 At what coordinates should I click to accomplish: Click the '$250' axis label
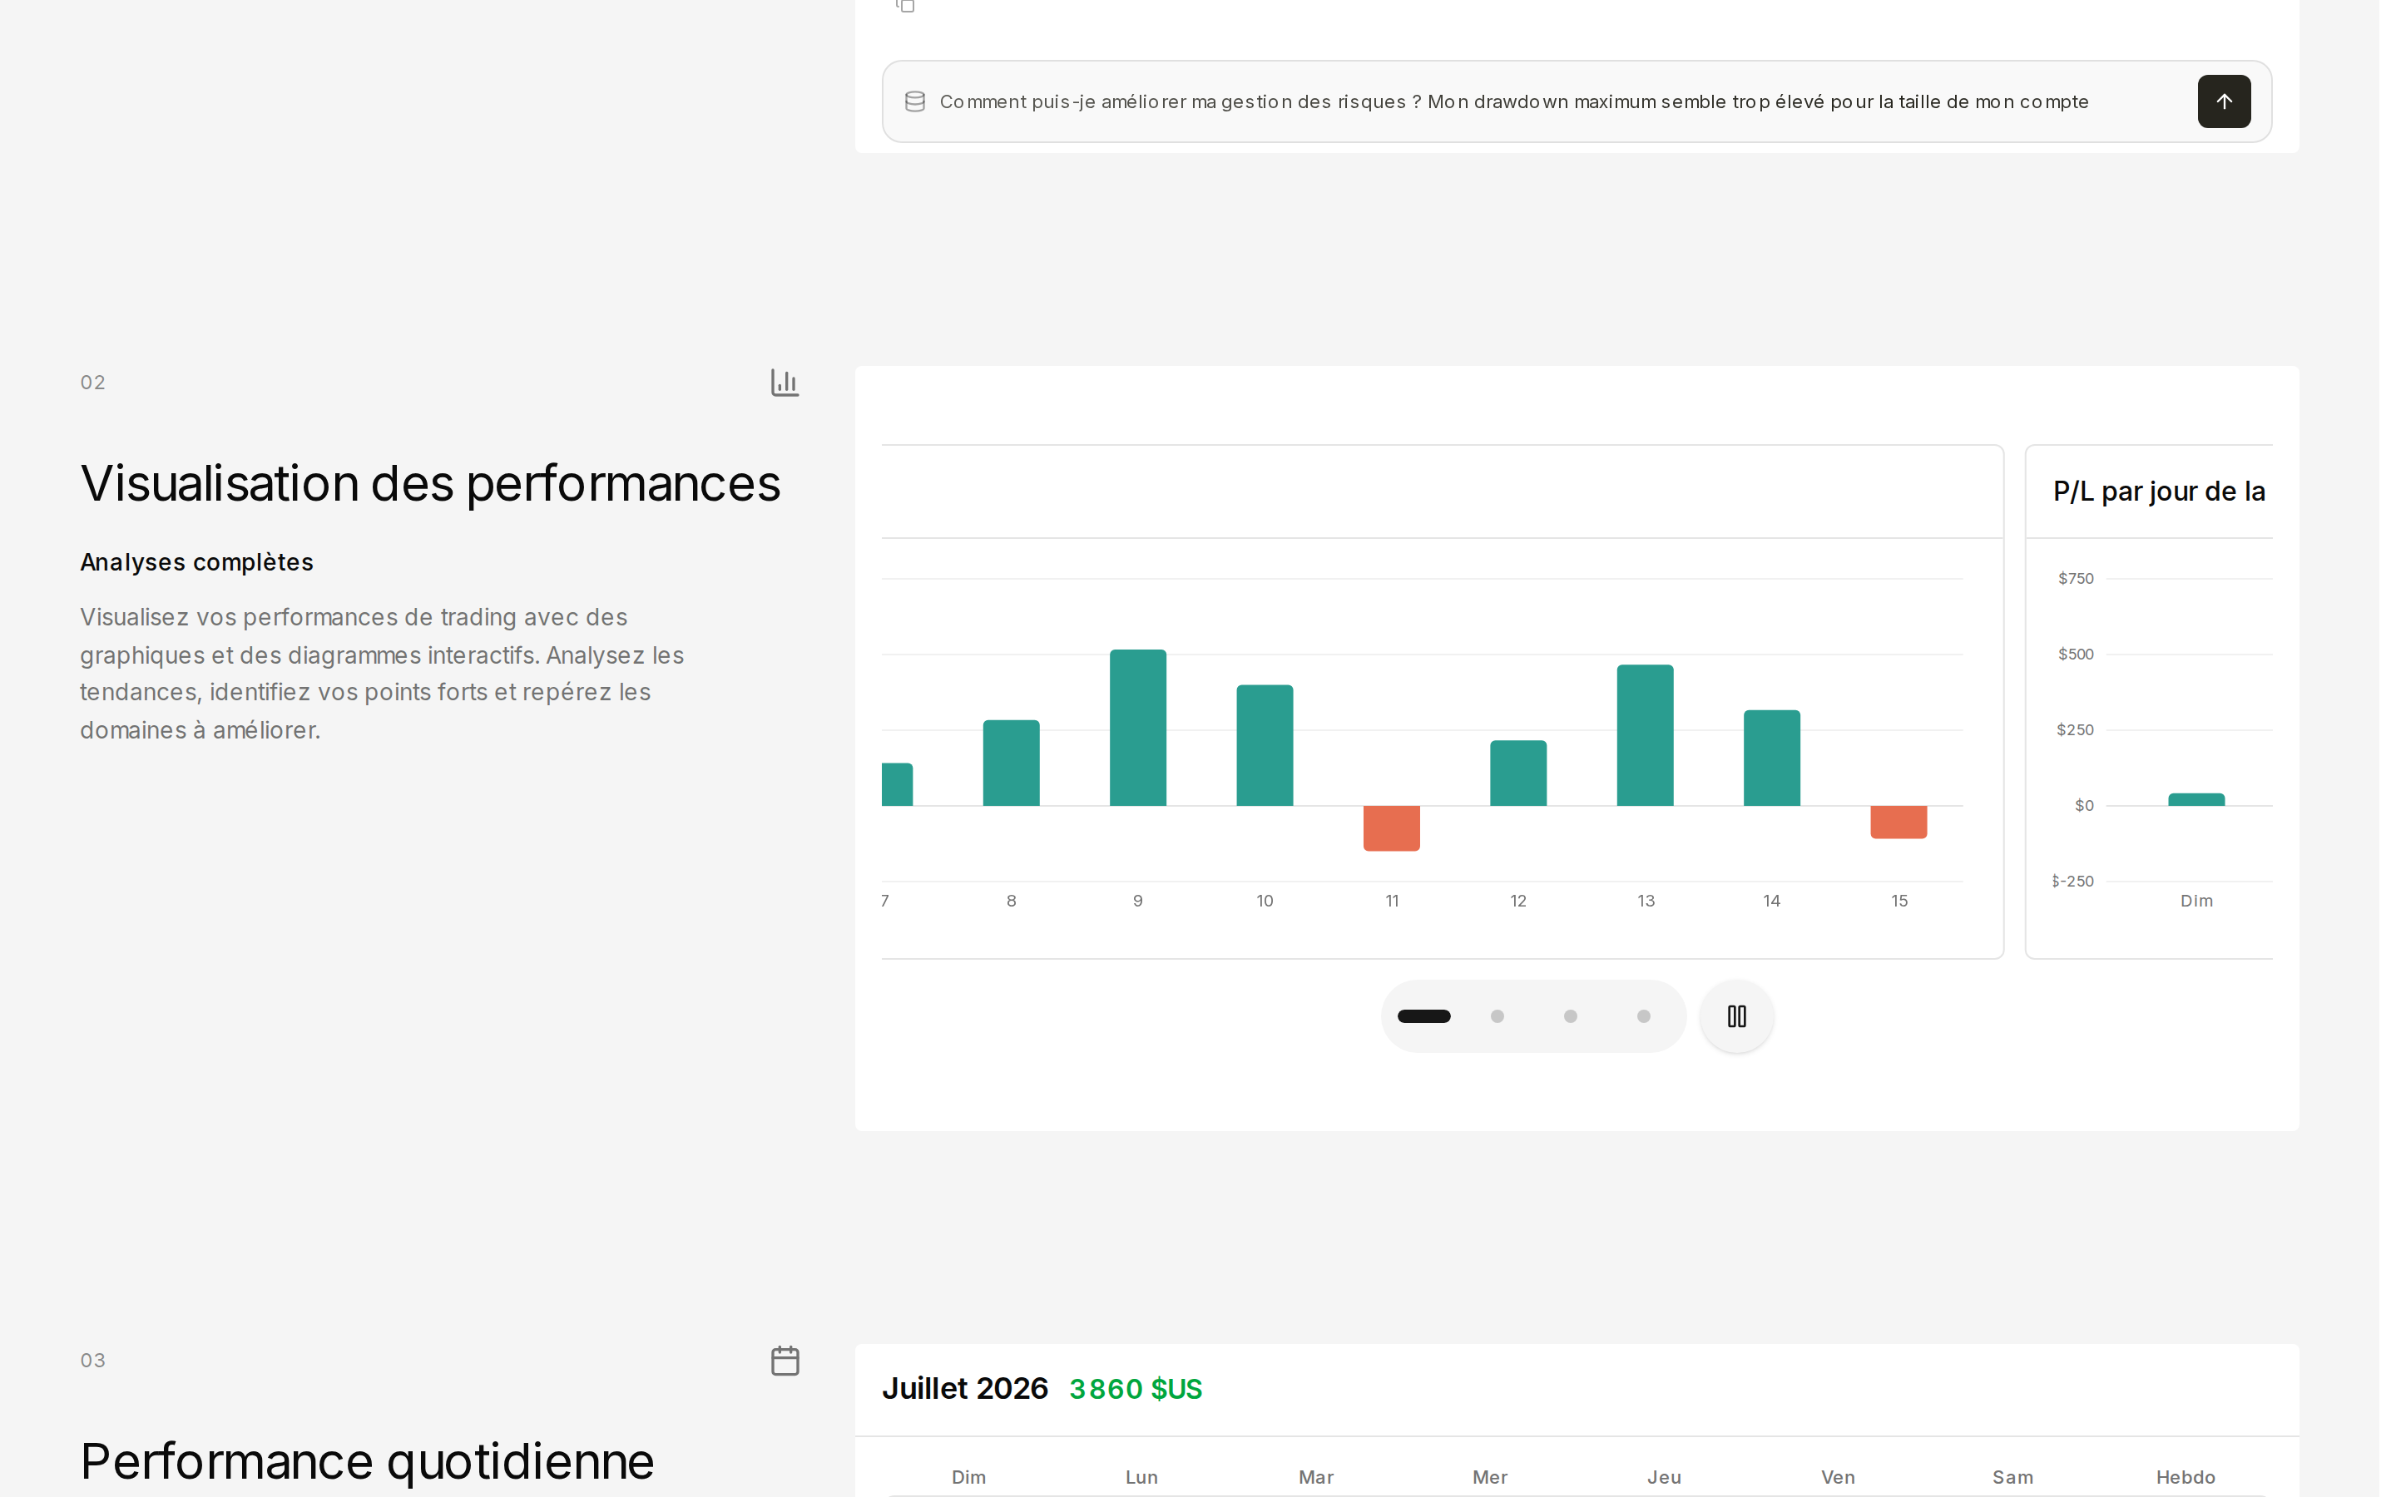(x=2075, y=729)
